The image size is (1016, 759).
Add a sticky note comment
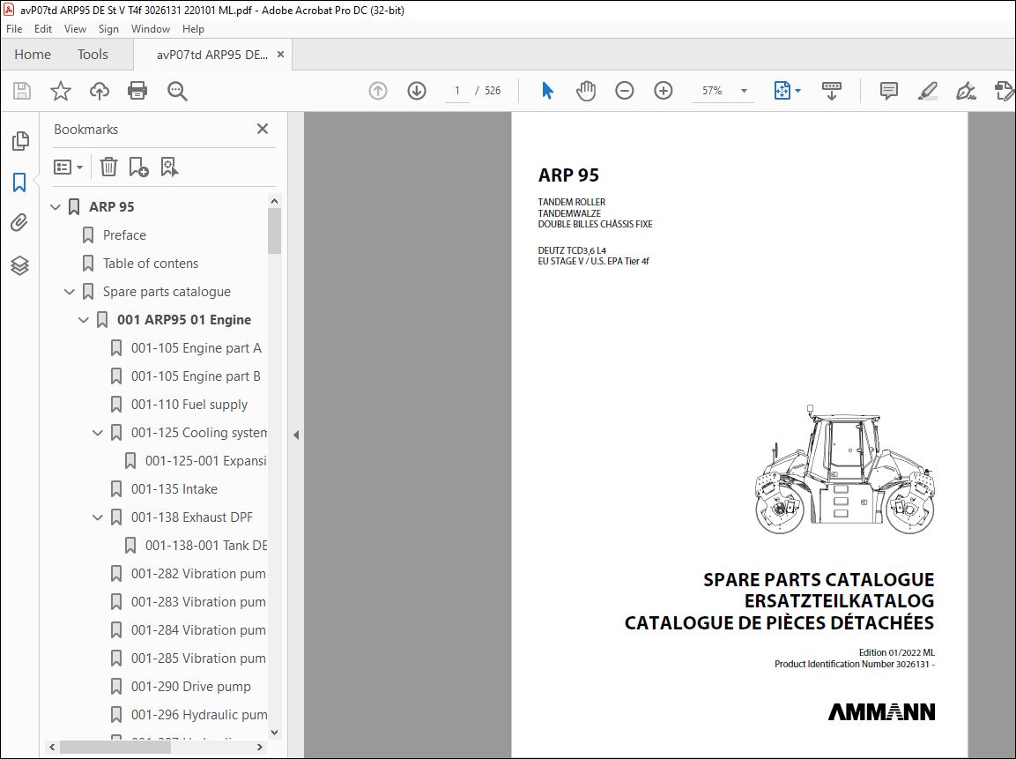pyautogui.click(x=889, y=91)
